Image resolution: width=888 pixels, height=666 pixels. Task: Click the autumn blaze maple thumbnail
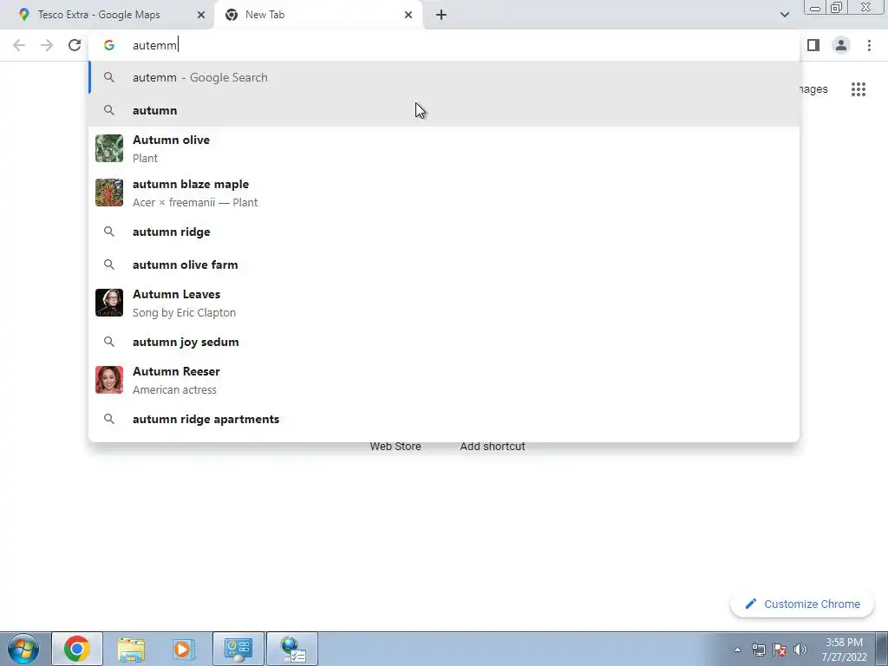(x=109, y=193)
